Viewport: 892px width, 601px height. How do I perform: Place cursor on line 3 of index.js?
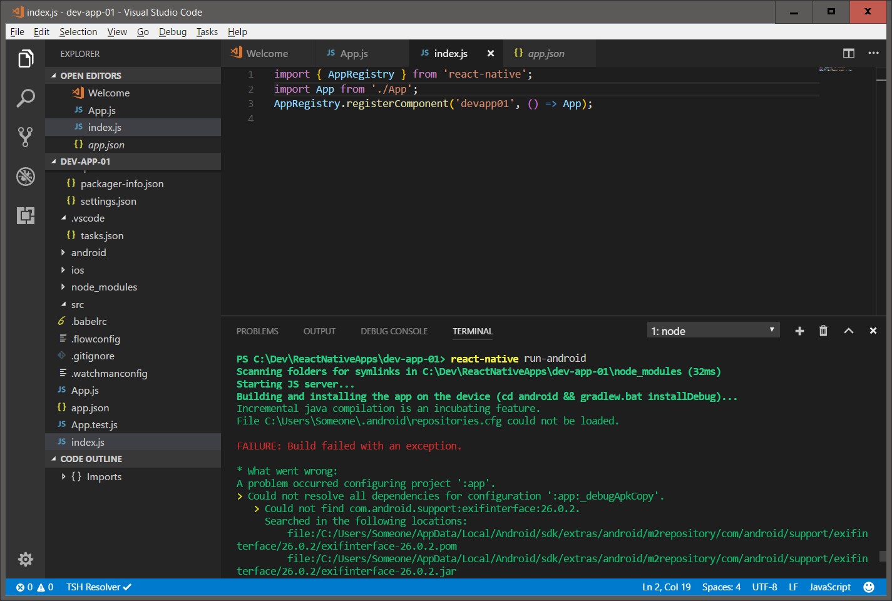(x=433, y=104)
